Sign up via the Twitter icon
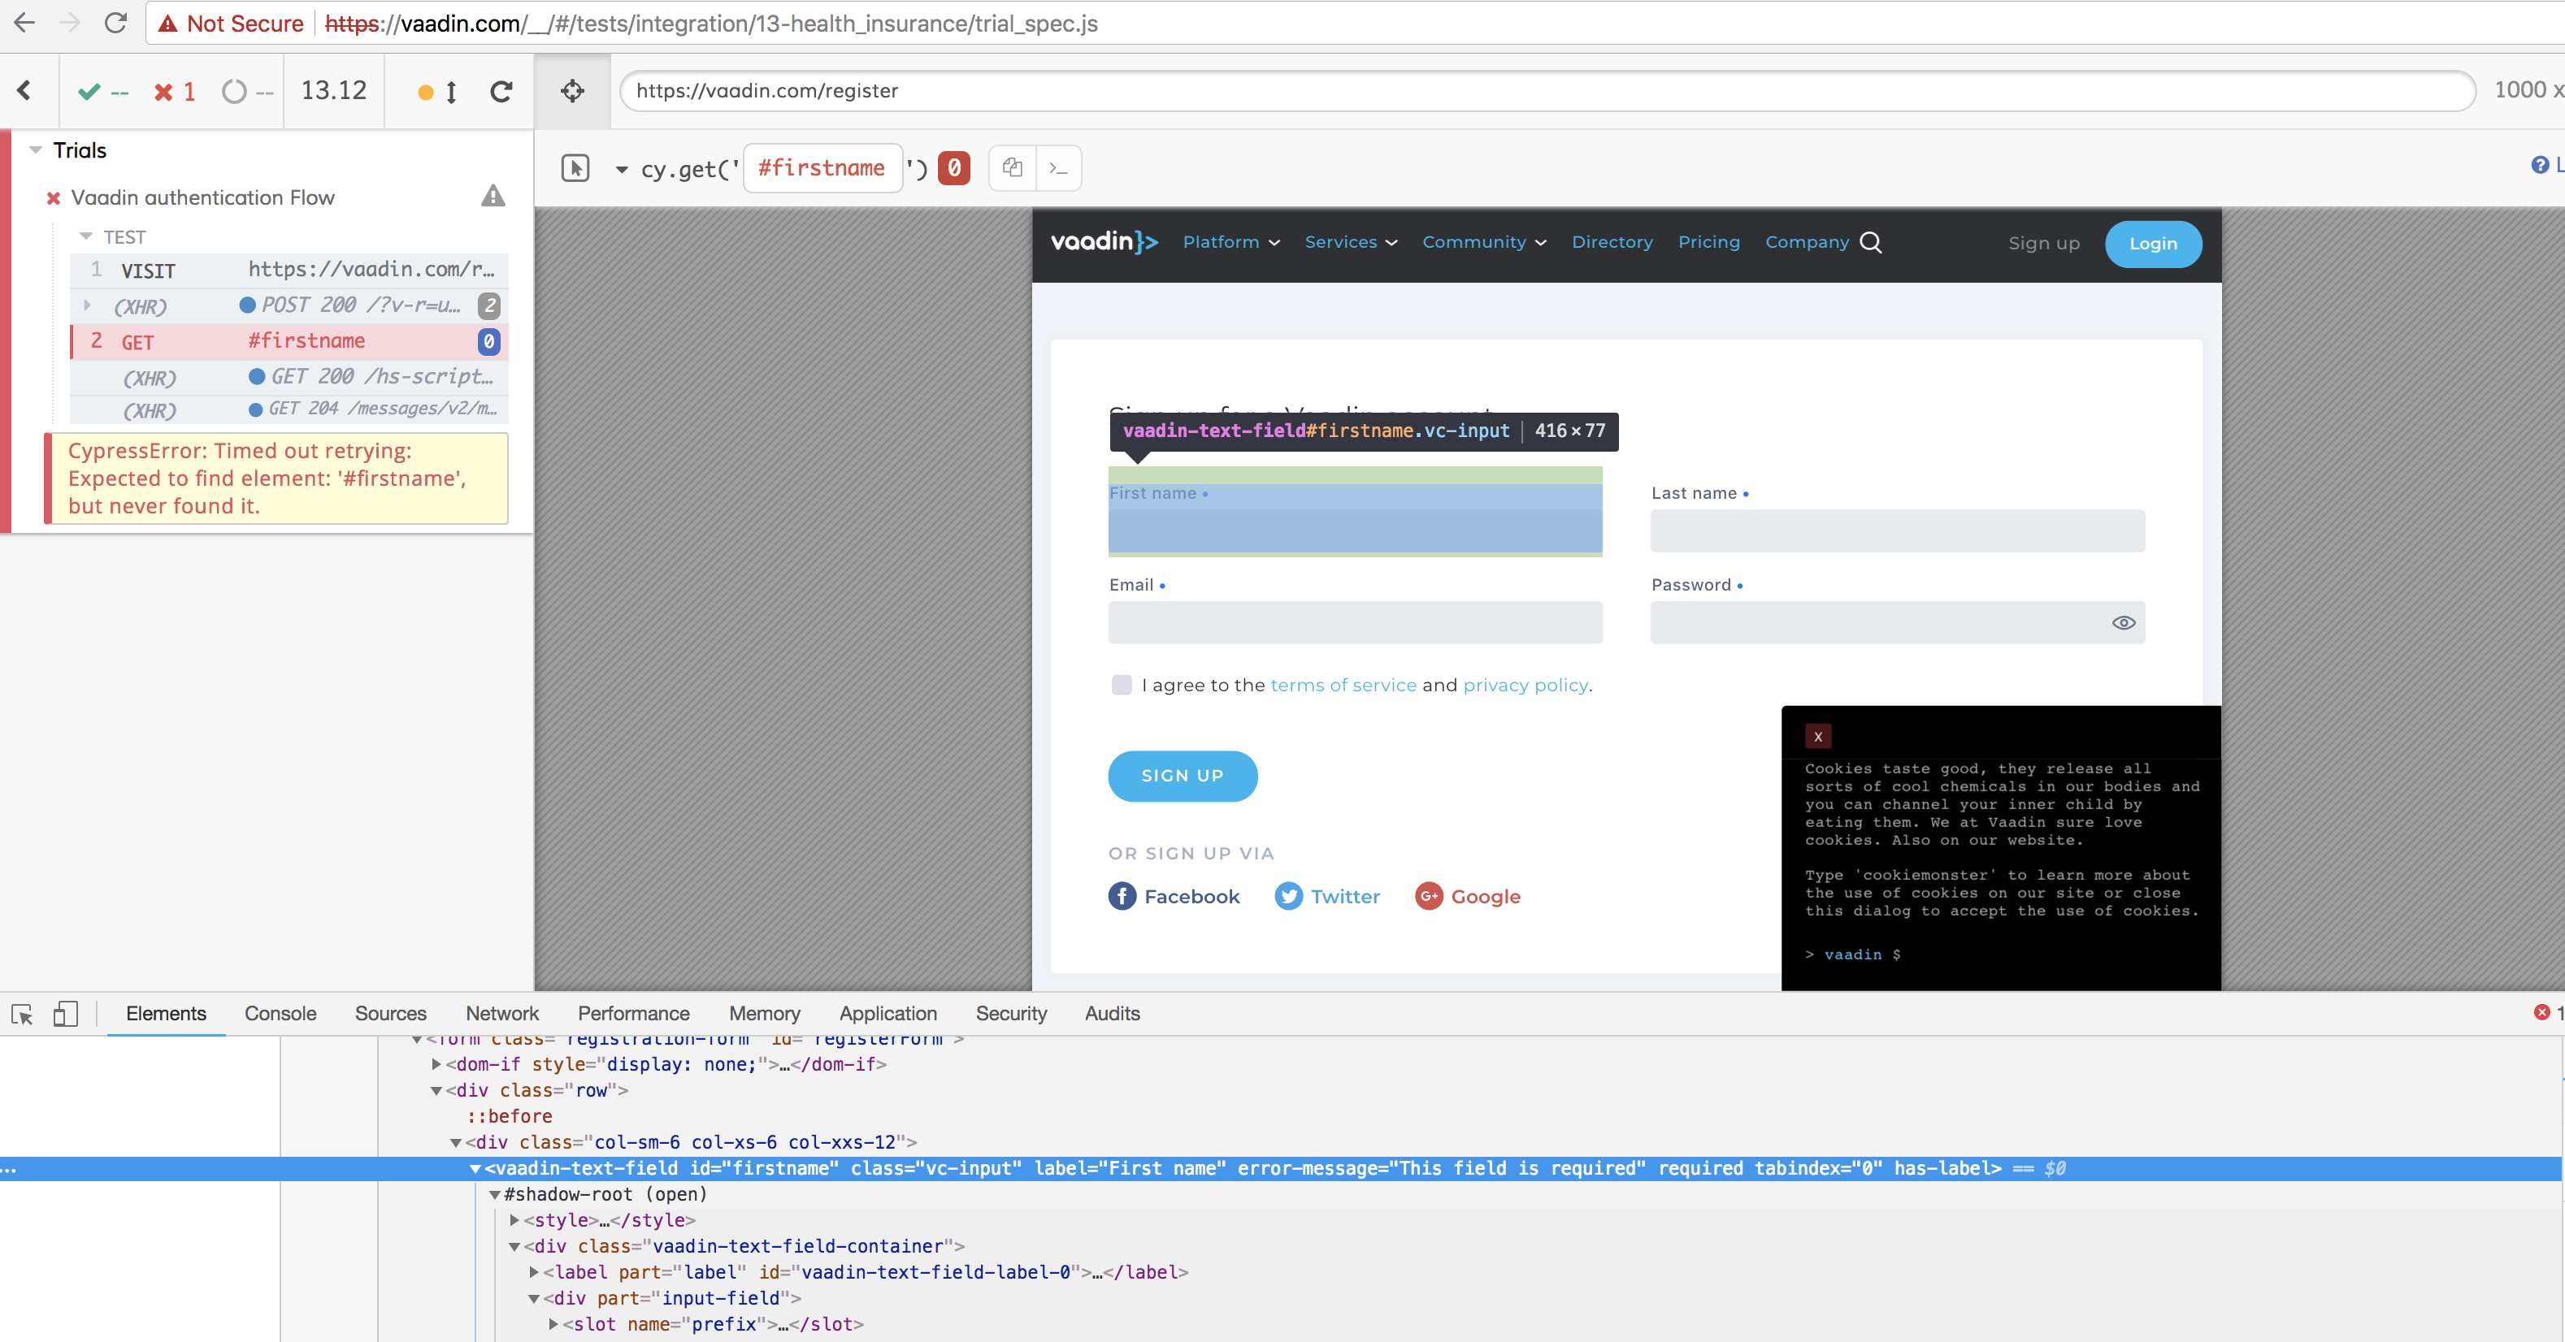The width and height of the screenshot is (2565, 1342). click(1287, 896)
